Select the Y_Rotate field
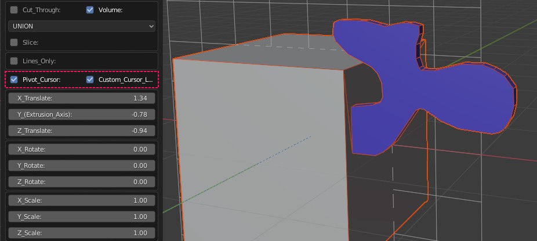Screen dimensions: 537x241 pyautogui.click(x=82, y=166)
